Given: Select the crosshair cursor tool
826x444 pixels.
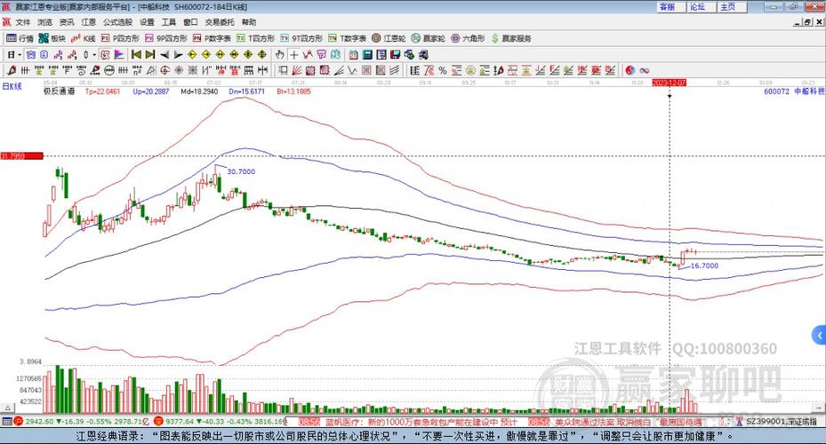Looking at the screenshot, I should [x=294, y=55].
